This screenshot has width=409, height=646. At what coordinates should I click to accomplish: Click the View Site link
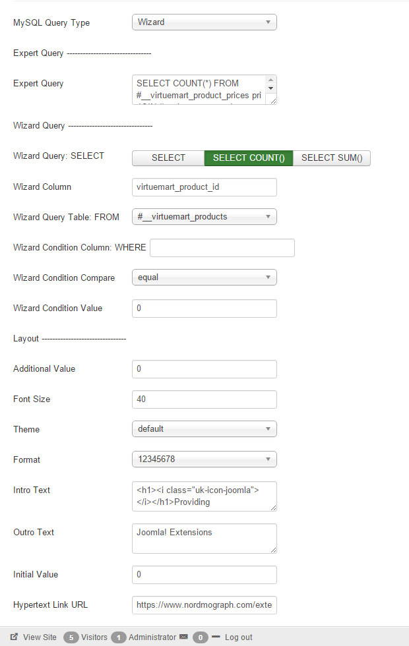(x=40, y=637)
